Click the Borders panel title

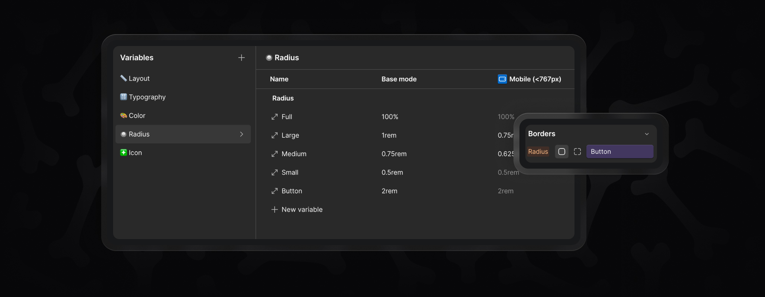point(542,134)
